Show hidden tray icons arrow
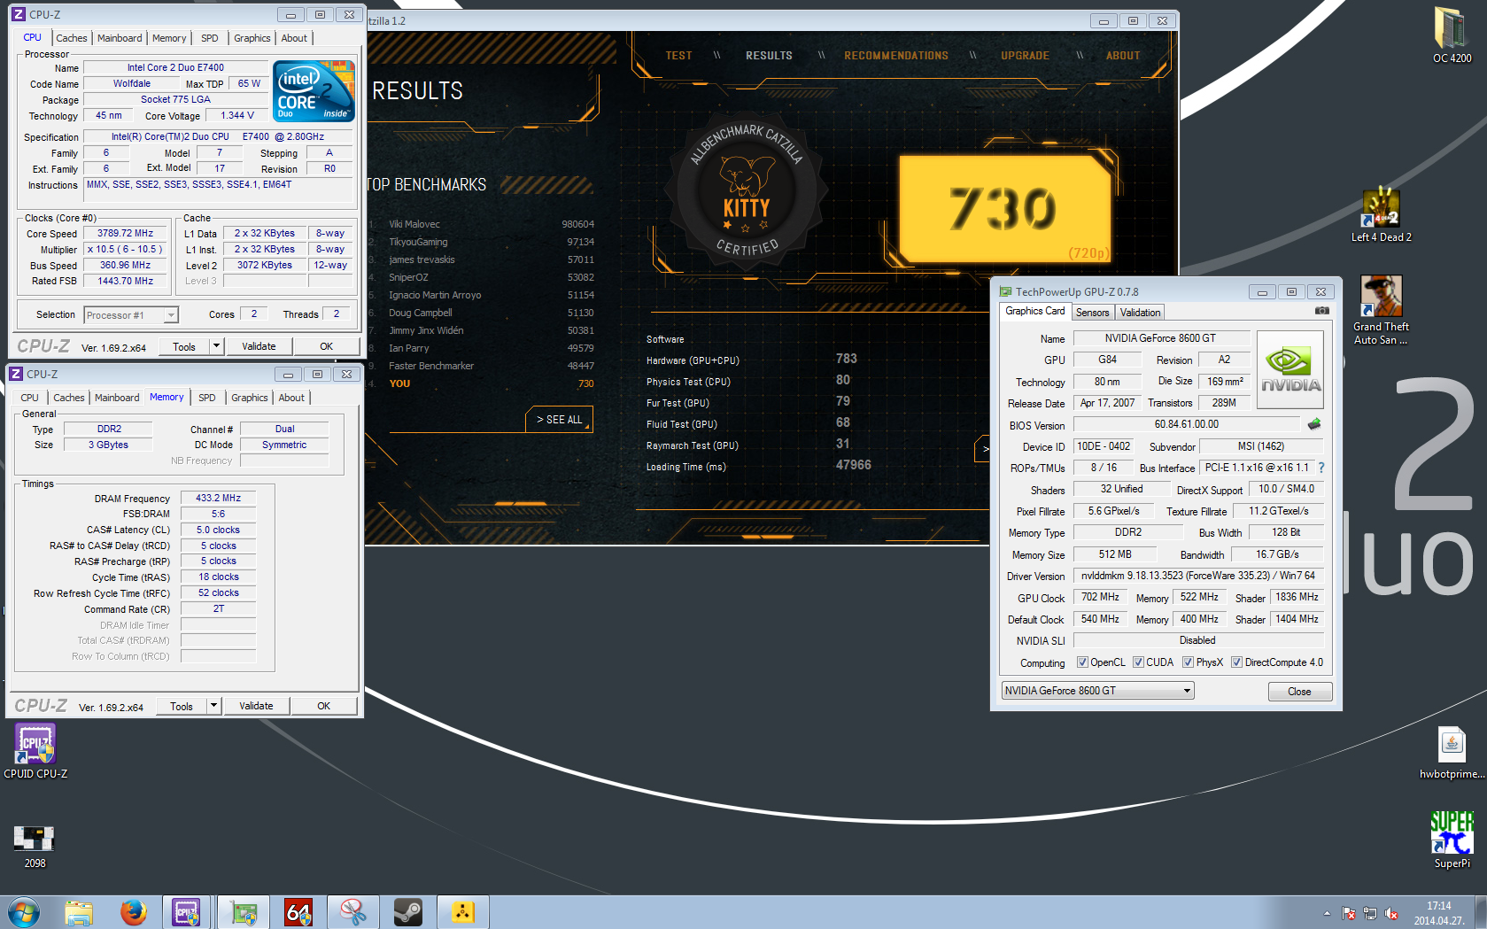The width and height of the screenshot is (1487, 929). click(1327, 913)
